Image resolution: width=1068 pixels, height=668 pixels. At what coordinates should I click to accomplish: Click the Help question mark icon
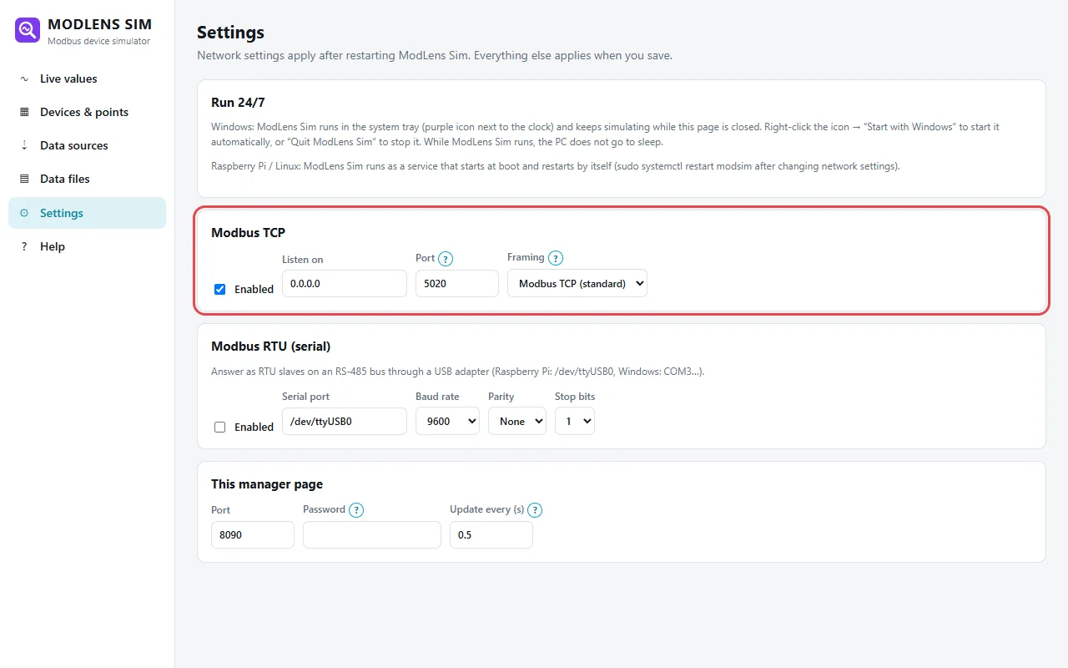(x=24, y=246)
